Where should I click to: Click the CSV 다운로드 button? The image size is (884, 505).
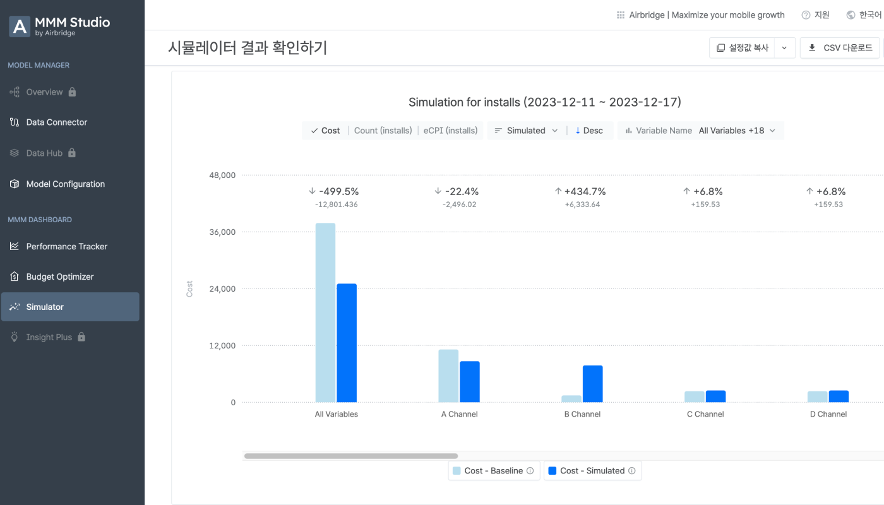click(x=840, y=48)
